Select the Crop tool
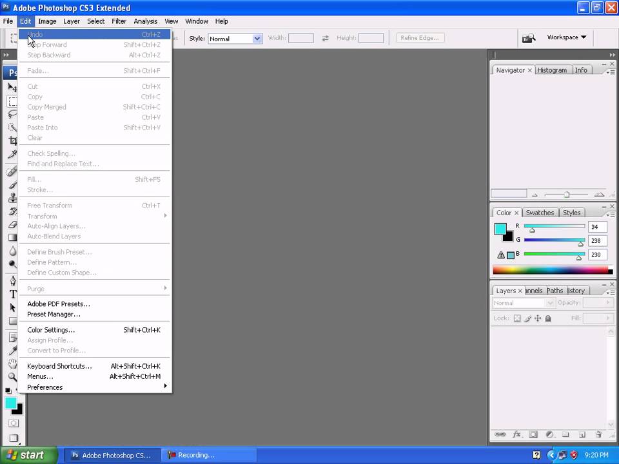This screenshot has height=464, width=619. (12, 140)
